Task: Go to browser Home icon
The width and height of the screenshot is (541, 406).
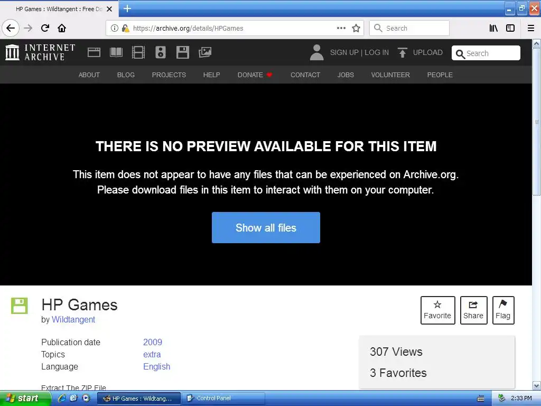Action: point(62,28)
